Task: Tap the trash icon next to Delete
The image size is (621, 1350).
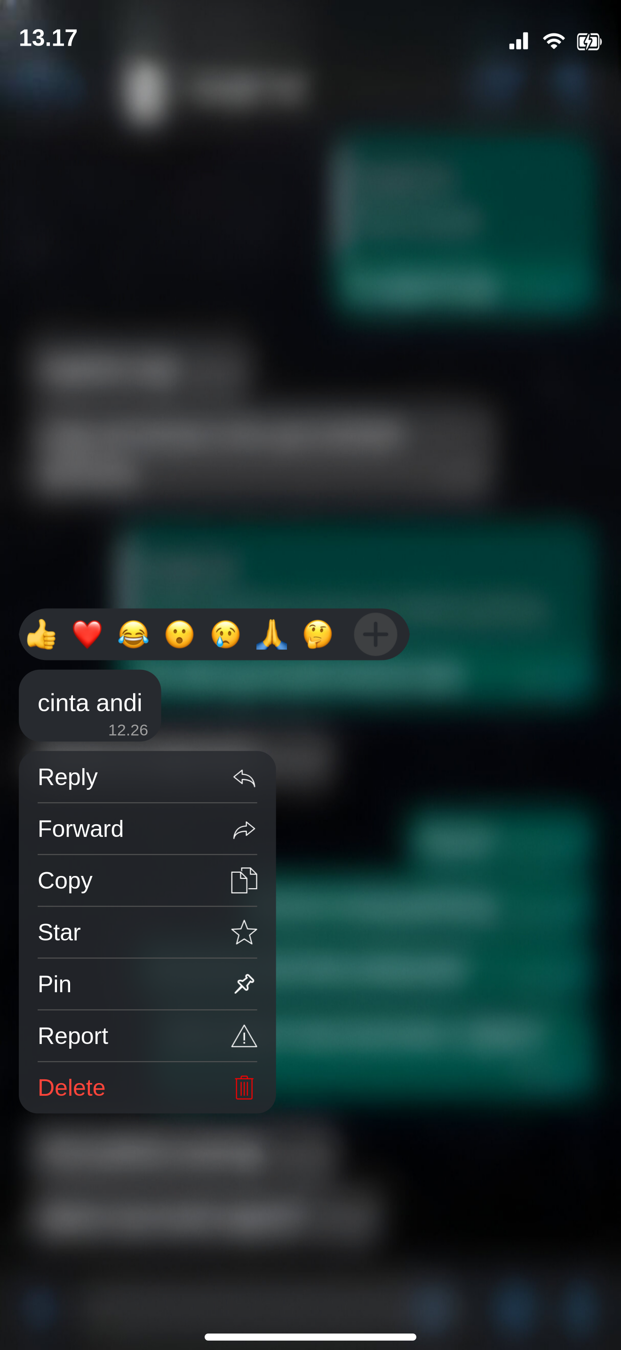Action: tap(244, 1087)
